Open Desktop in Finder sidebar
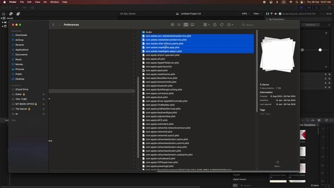 (20, 79)
